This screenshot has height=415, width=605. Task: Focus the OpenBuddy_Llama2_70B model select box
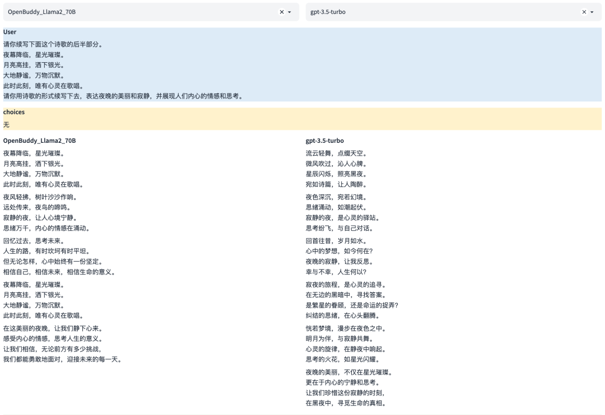point(151,12)
